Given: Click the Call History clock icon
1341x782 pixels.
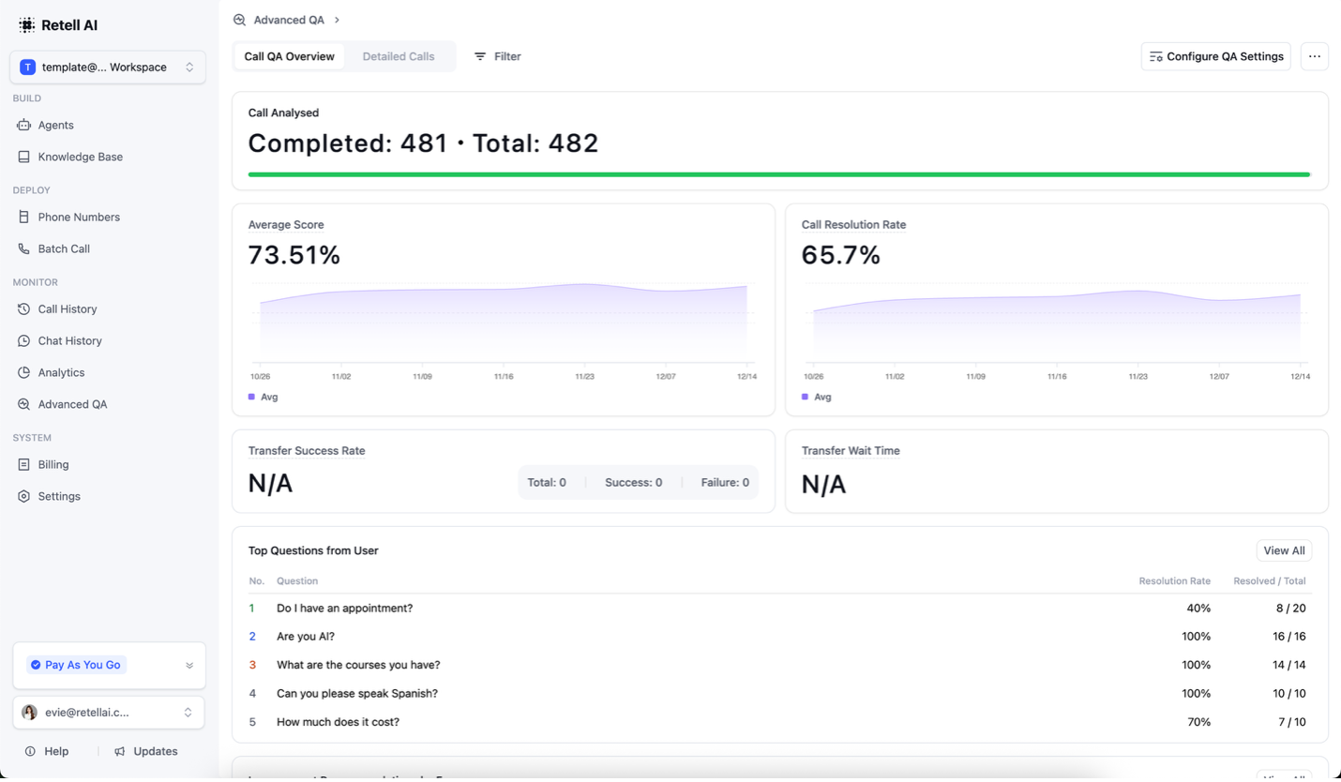Looking at the screenshot, I should coord(23,308).
